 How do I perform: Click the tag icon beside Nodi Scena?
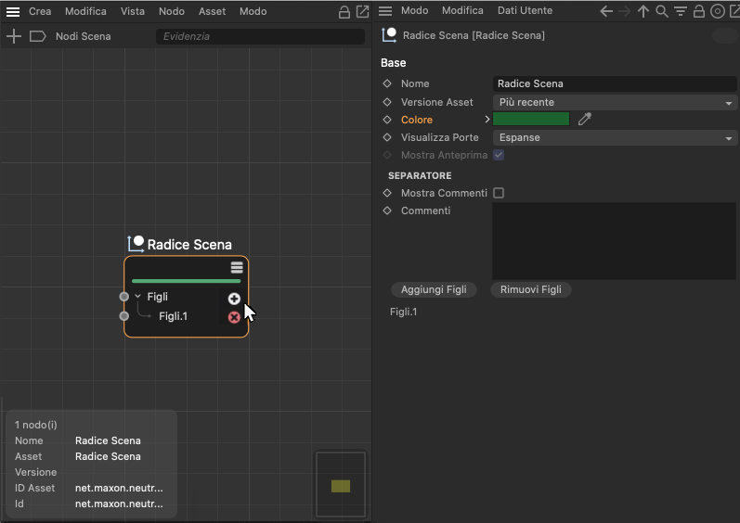pyautogui.click(x=38, y=36)
